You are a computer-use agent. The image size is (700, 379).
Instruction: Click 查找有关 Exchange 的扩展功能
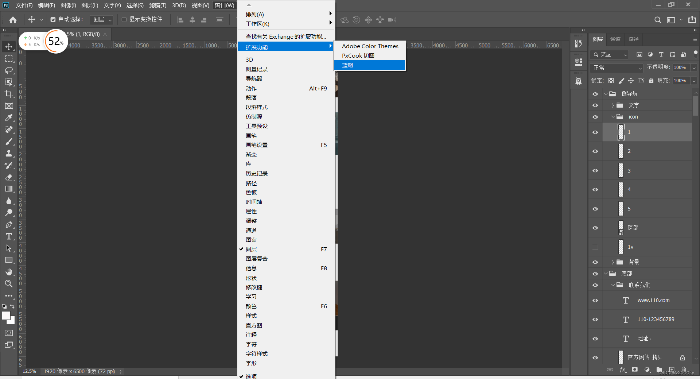[286, 36]
